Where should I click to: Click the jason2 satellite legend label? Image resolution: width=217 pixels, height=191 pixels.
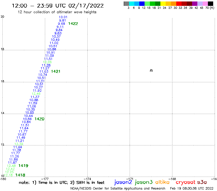tap(123, 182)
